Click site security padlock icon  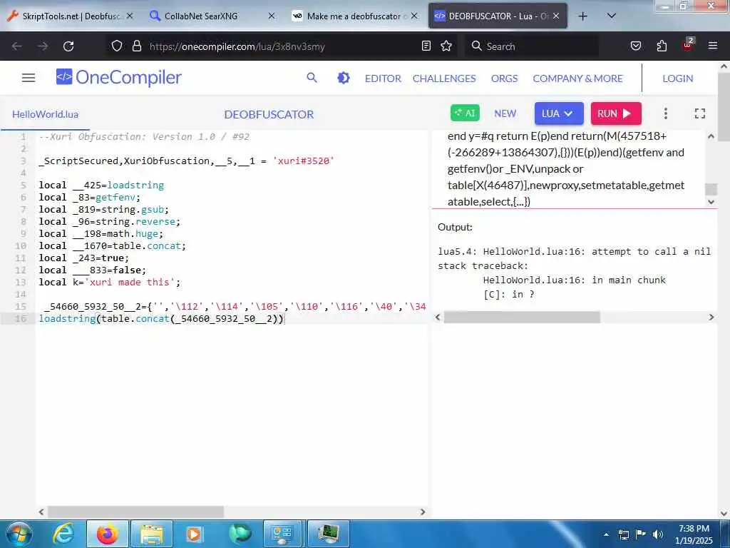(136, 46)
